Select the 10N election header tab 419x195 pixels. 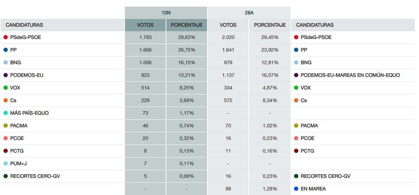166,13
